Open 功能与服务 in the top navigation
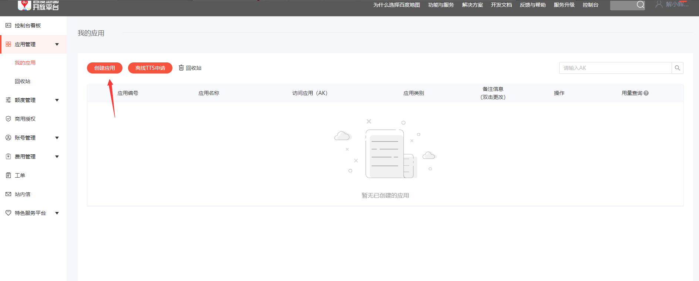699x281 pixels. click(x=441, y=5)
